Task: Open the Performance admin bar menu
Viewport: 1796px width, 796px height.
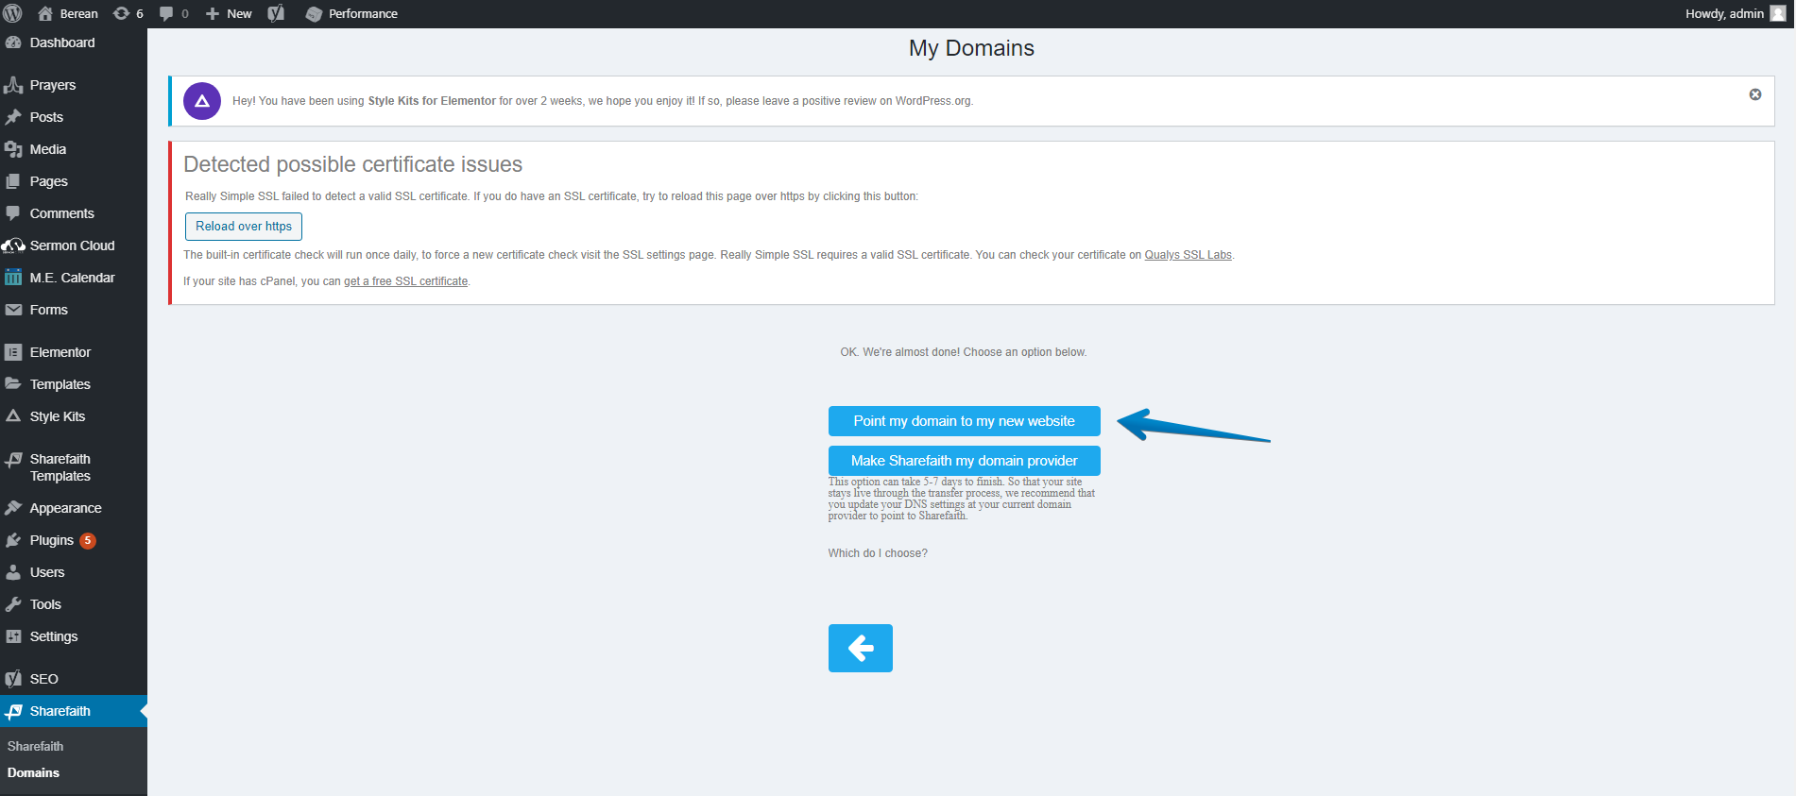Action: pyautogui.click(x=351, y=13)
